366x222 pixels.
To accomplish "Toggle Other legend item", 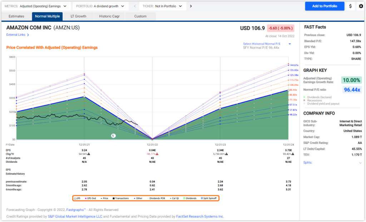I will point(138,198).
